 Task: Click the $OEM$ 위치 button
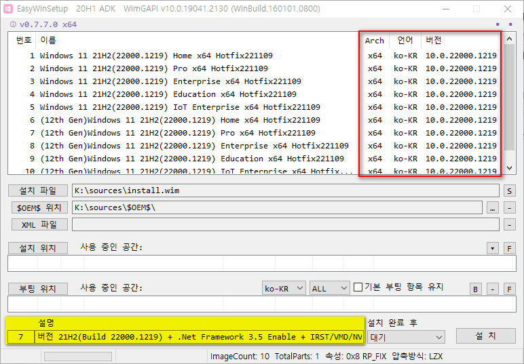(40, 207)
